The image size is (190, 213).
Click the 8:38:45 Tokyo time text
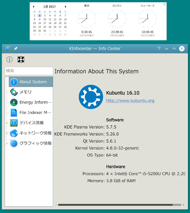pyautogui.click(x=87, y=32)
